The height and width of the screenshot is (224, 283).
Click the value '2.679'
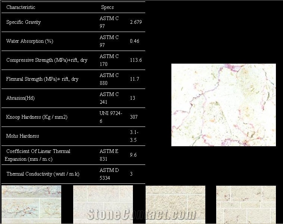(x=136, y=22)
